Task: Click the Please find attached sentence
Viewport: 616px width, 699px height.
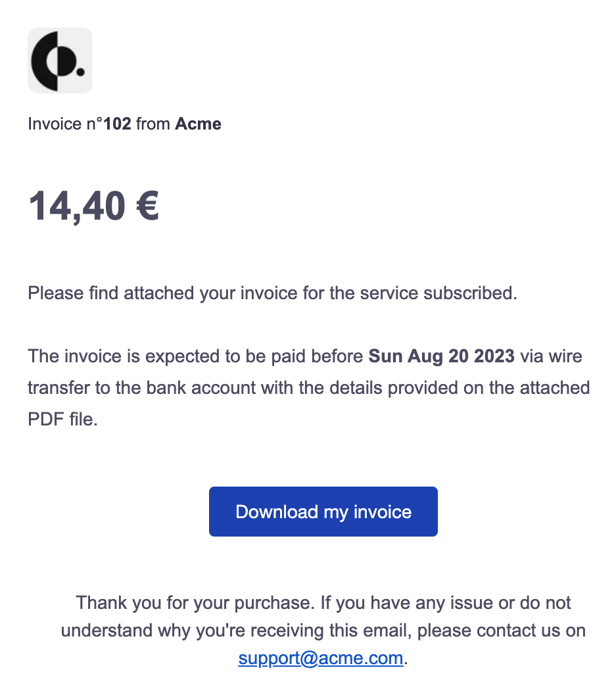Action: tap(272, 293)
